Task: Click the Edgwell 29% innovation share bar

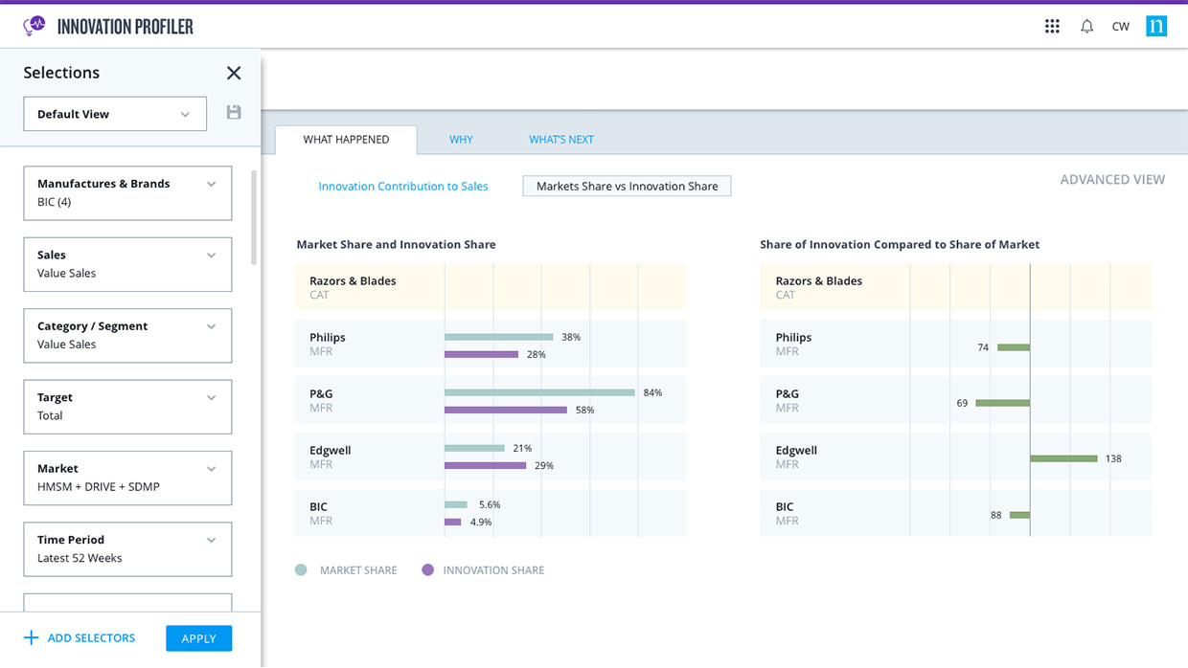Action: tap(485, 466)
